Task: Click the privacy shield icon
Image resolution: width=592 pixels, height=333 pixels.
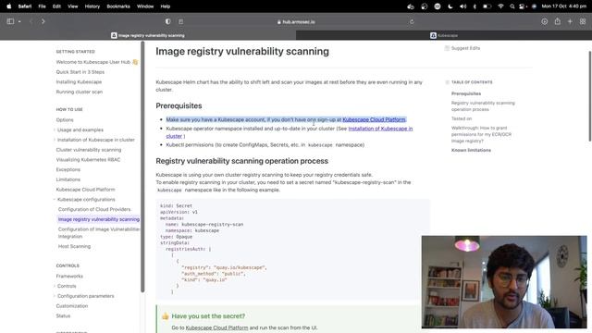Action: pyautogui.click(x=168, y=21)
